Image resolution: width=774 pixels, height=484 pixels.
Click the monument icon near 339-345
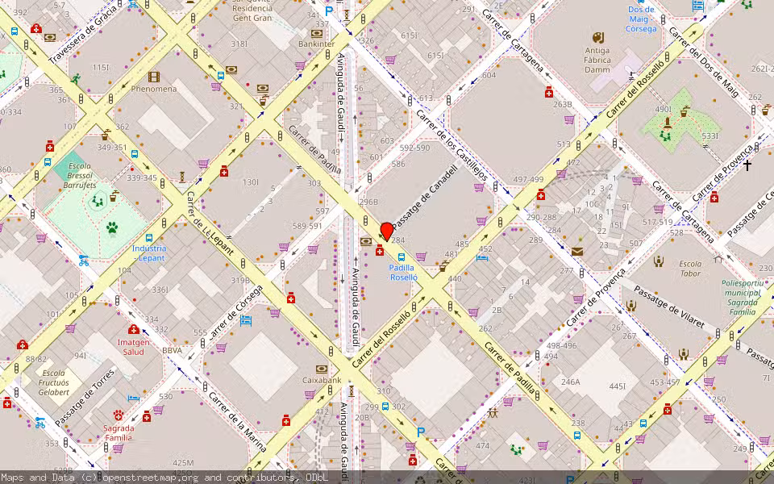(182, 177)
